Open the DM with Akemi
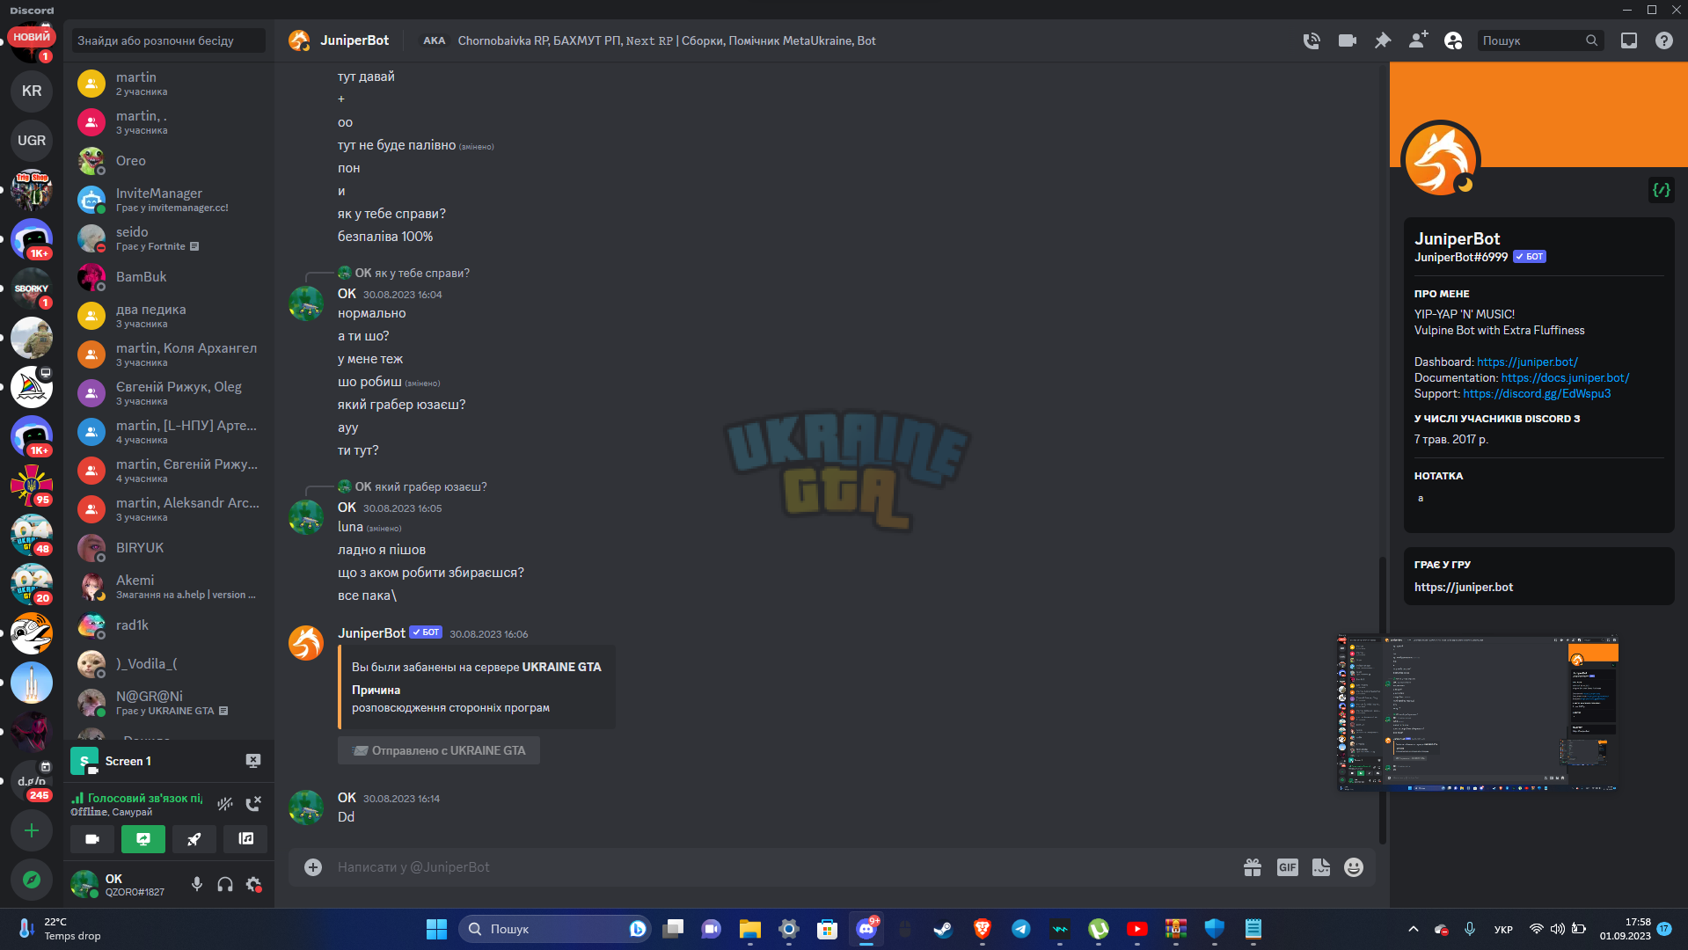This screenshot has width=1688, height=950. coord(168,587)
